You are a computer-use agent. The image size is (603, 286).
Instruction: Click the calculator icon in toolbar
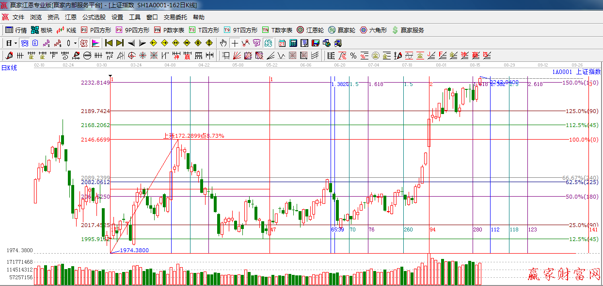pos(293,43)
